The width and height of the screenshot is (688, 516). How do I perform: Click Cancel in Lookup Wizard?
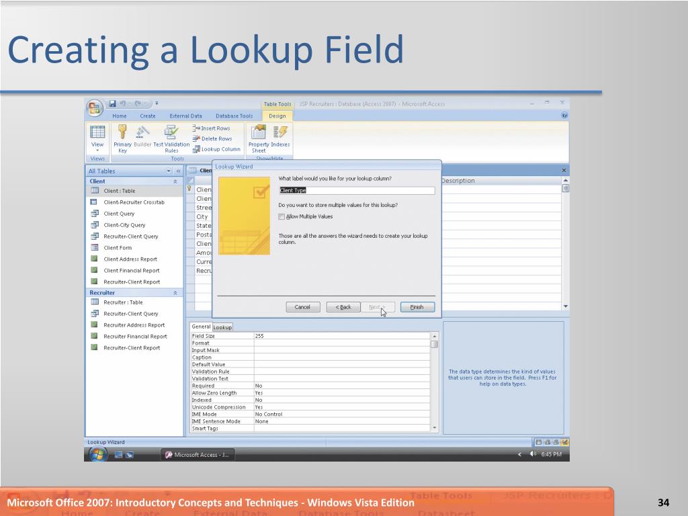[302, 307]
